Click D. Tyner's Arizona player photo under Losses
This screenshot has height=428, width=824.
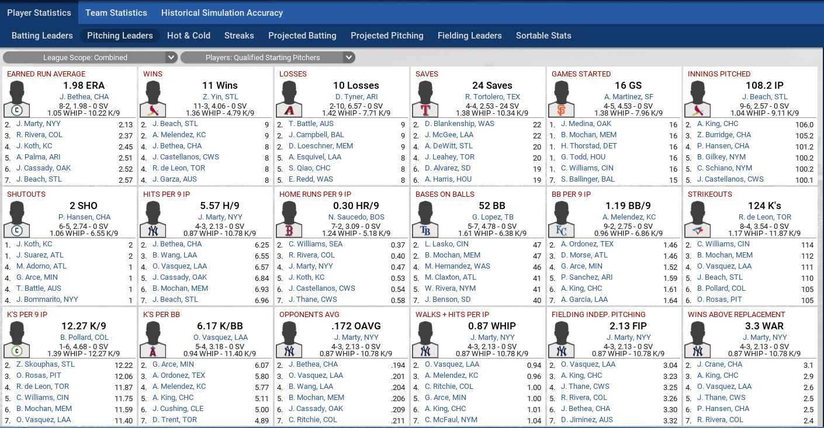(x=289, y=99)
